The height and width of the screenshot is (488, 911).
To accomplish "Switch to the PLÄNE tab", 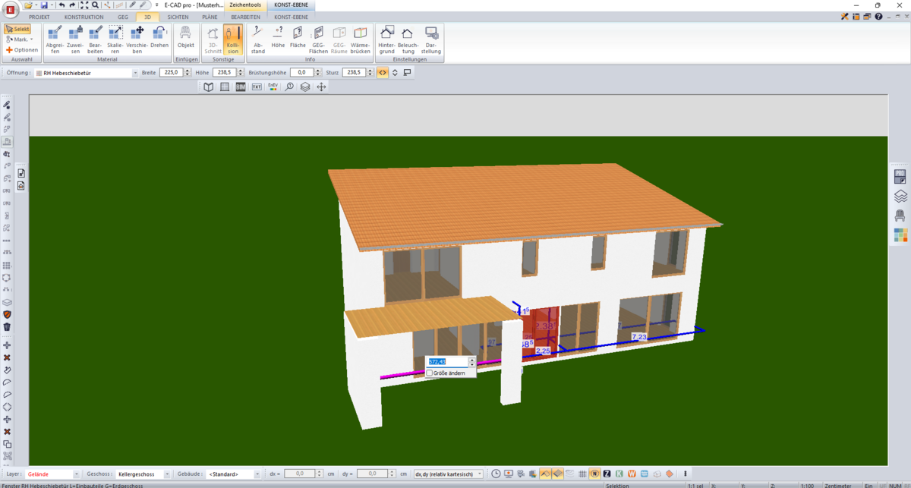I will 210,17.
